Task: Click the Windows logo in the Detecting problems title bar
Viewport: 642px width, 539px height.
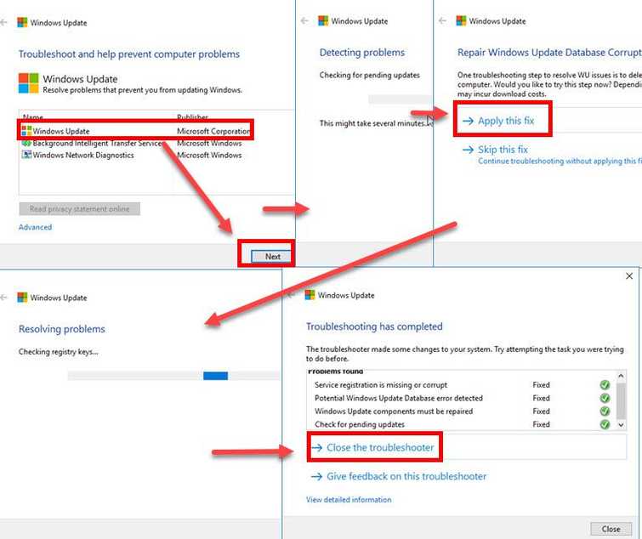Action: pyautogui.click(x=323, y=21)
